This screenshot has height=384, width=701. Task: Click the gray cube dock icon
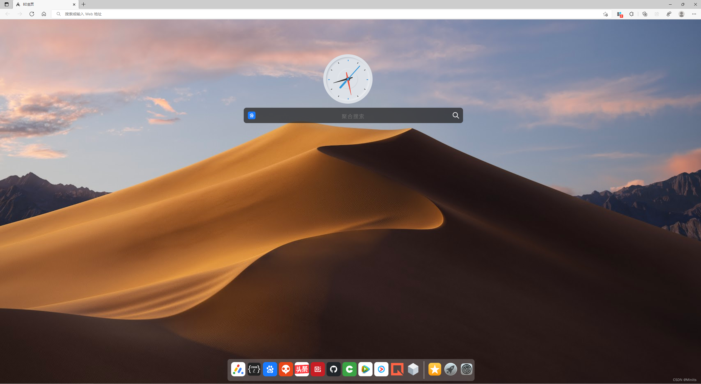pos(413,369)
